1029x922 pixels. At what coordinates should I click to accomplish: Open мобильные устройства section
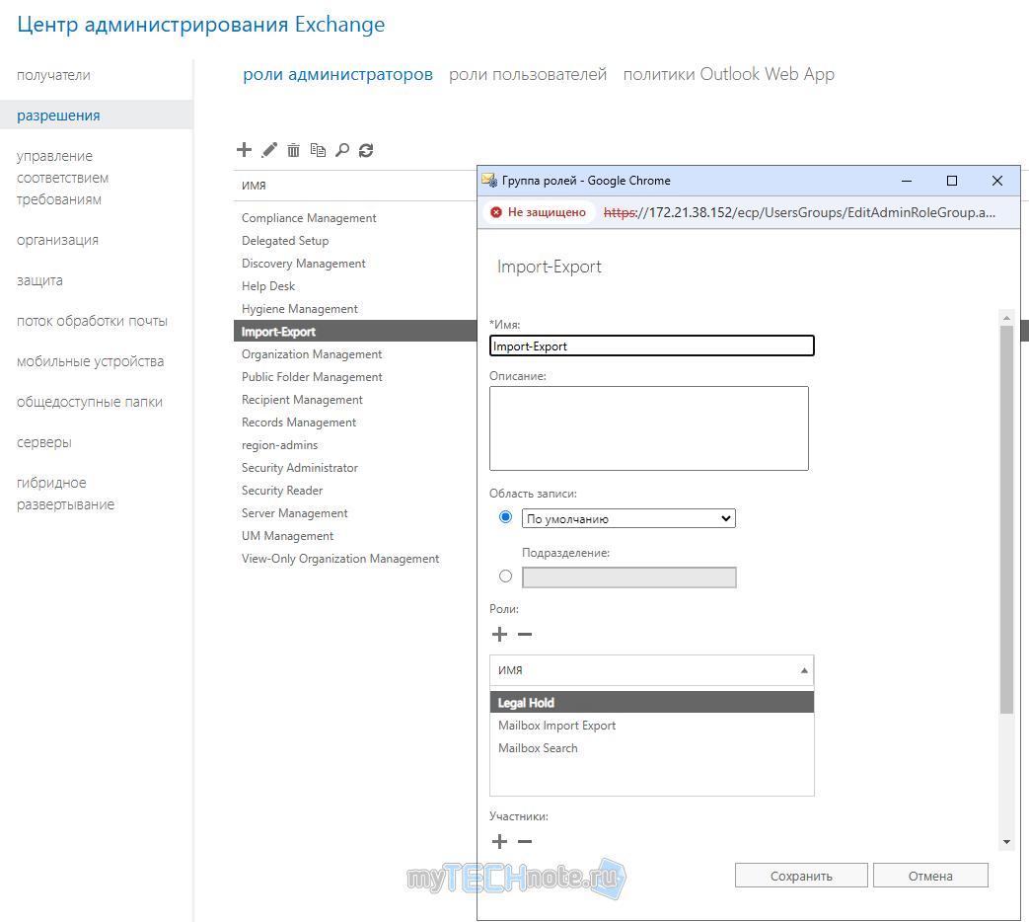pos(91,362)
